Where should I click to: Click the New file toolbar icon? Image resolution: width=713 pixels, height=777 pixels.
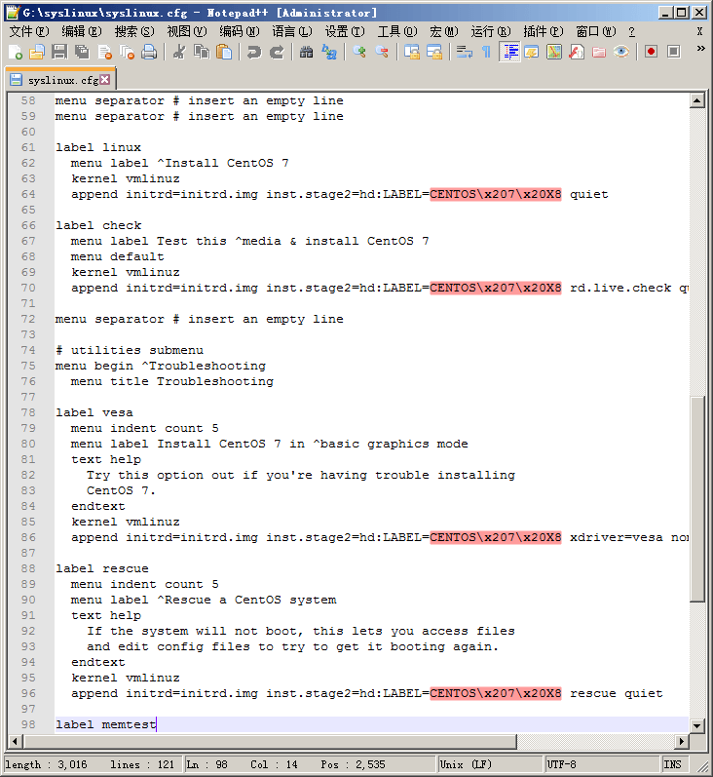point(16,53)
